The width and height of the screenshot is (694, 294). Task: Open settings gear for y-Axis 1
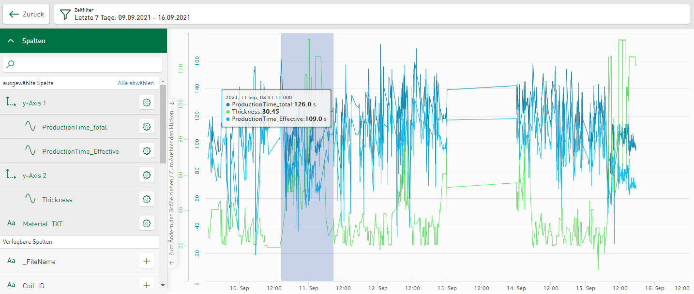[147, 103]
